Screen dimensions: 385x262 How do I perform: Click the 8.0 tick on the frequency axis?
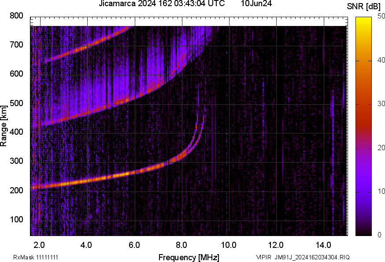point(182,245)
